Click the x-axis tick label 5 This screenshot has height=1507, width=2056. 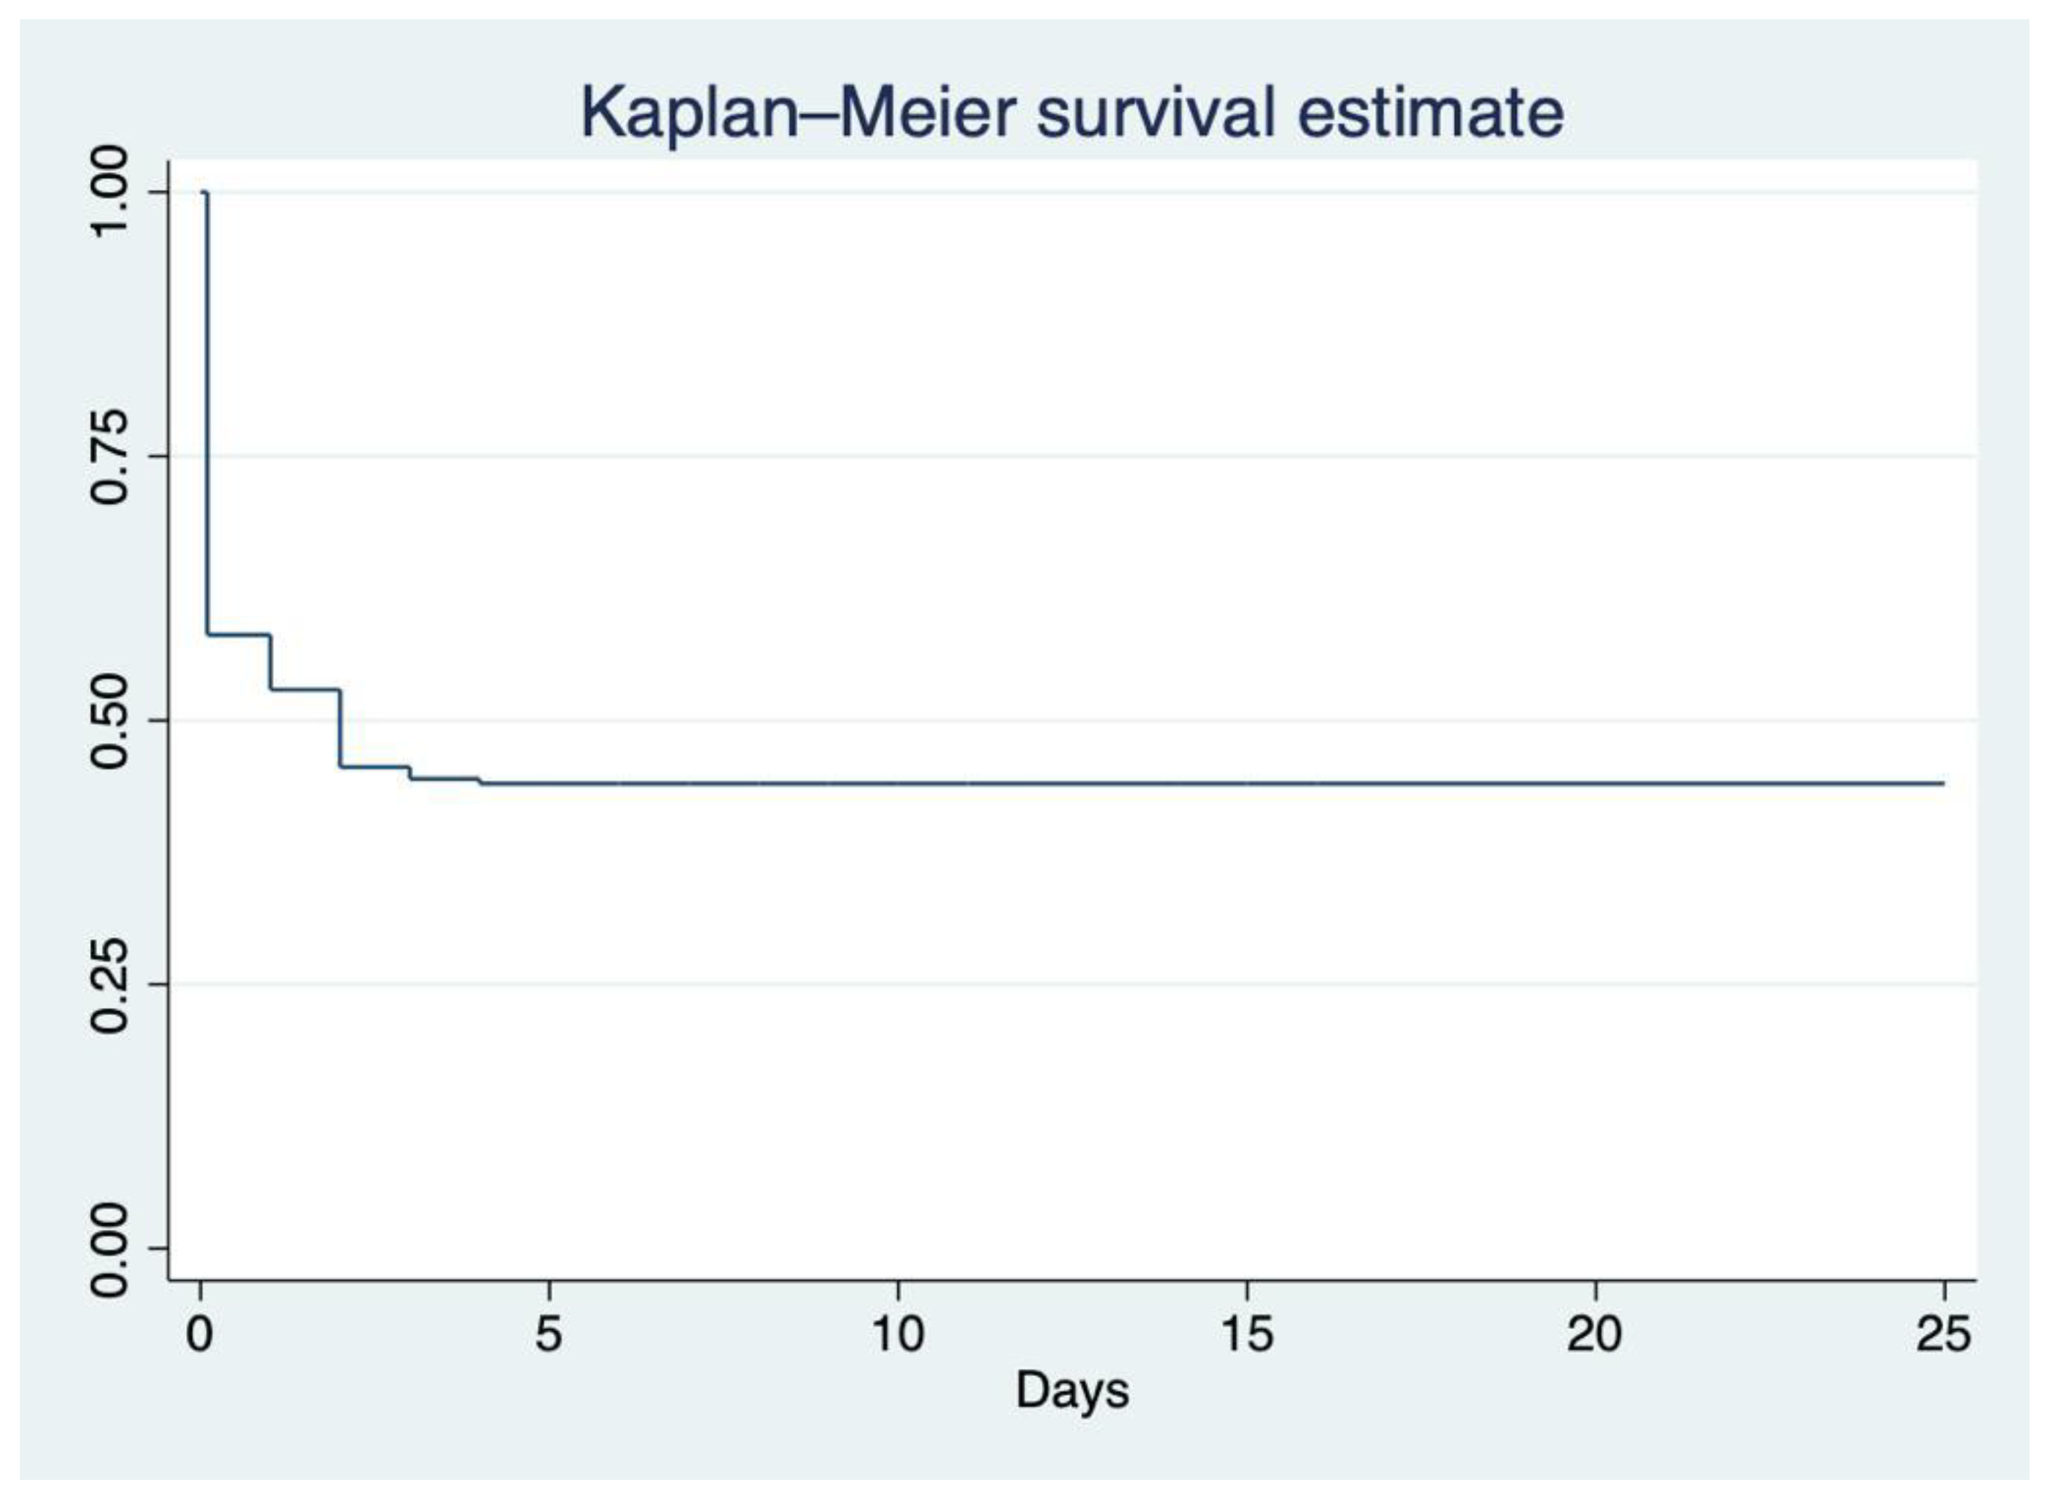pyautogui.click(x=548, y=1334)
